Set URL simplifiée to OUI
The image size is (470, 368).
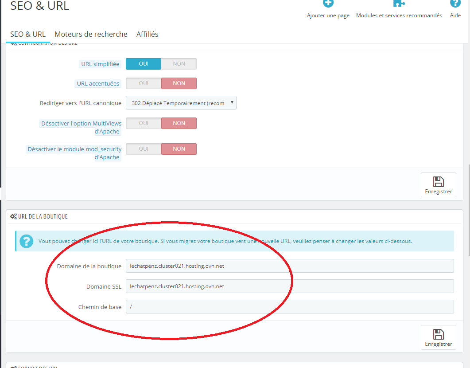(144, 64)
